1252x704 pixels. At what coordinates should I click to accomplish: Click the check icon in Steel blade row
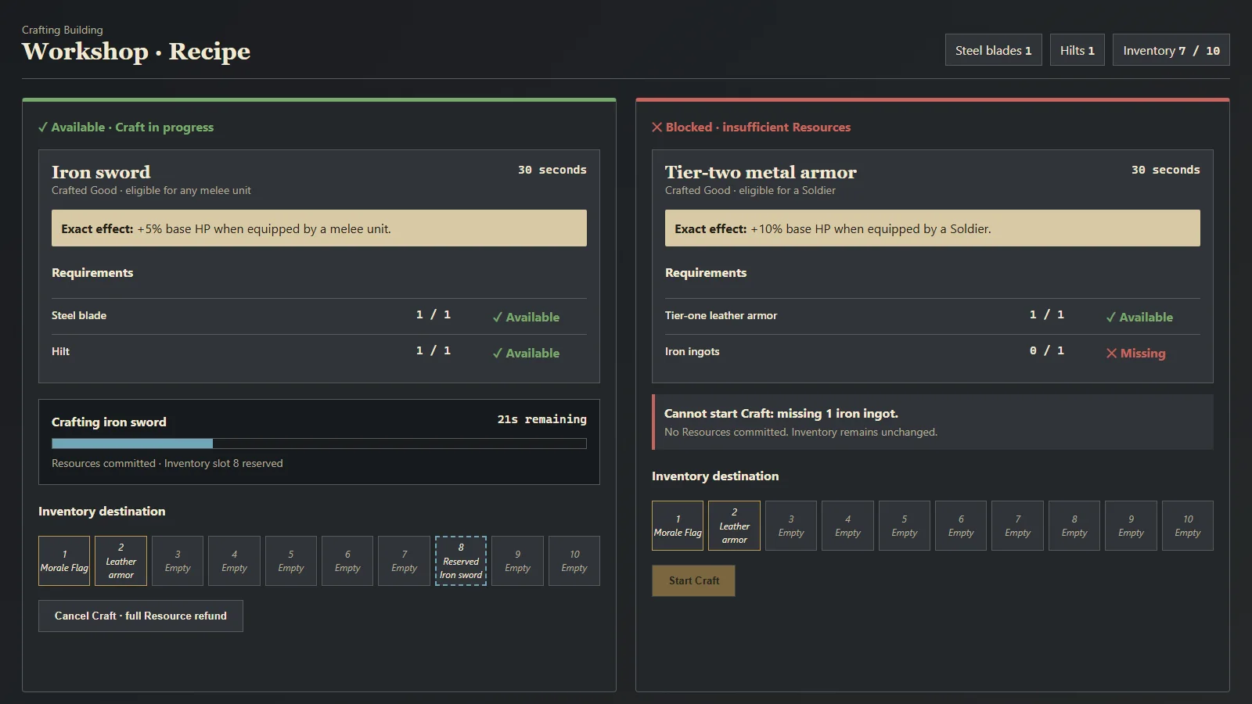tap(498, 318)
